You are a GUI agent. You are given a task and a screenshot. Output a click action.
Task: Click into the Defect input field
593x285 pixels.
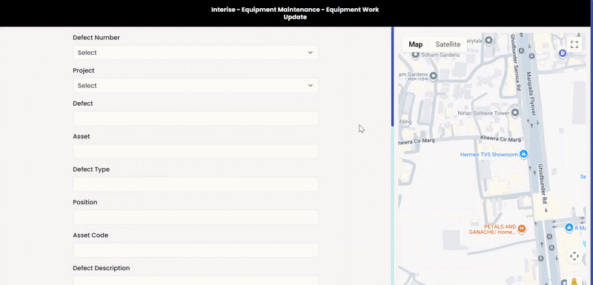[196, 118]
